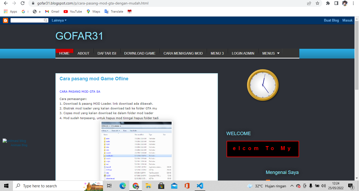Screen dimensions: 359x191
Task: Open the YouTube bookmark
Action: click(x=73, y=12)
